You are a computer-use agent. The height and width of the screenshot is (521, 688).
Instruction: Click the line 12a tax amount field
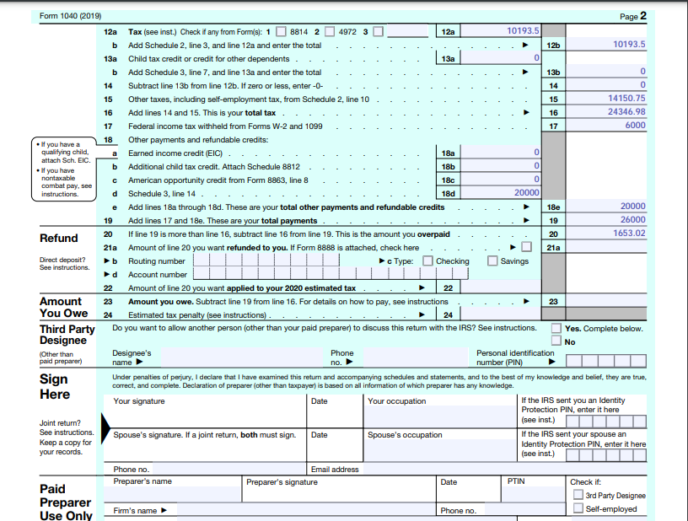click(500, 30)
